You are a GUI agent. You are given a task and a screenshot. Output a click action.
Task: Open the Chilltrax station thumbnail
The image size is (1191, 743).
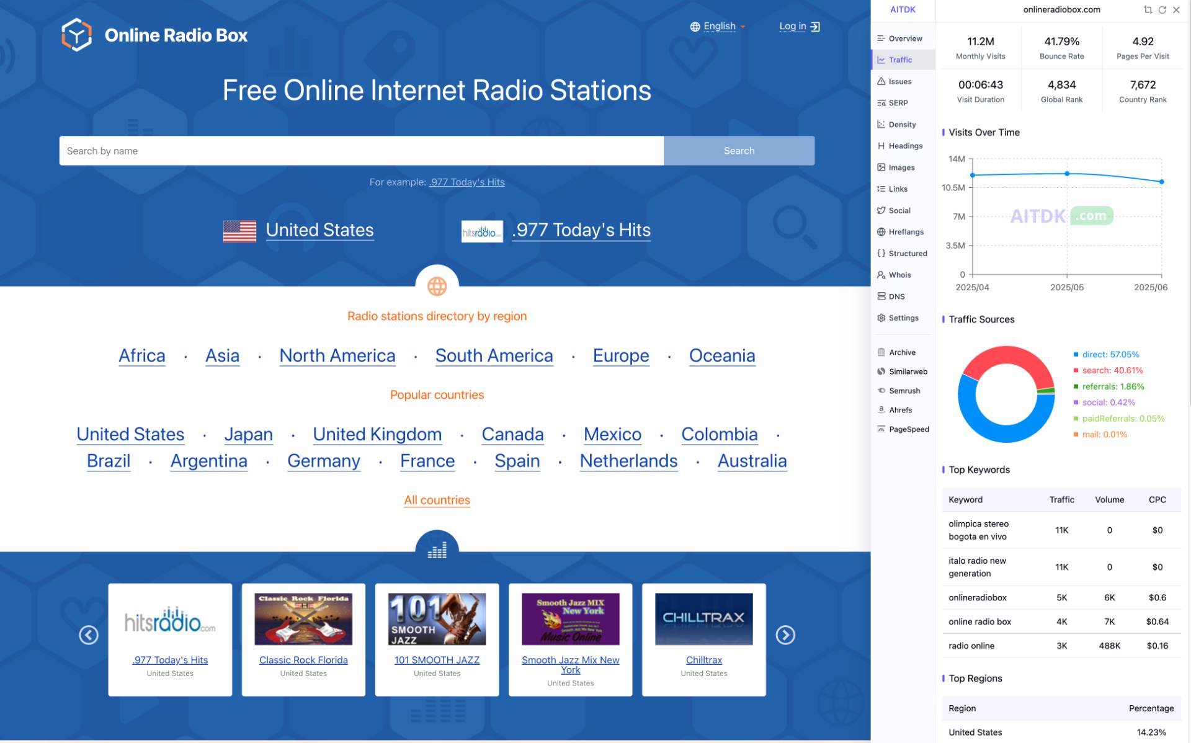(x=703, y=619)
